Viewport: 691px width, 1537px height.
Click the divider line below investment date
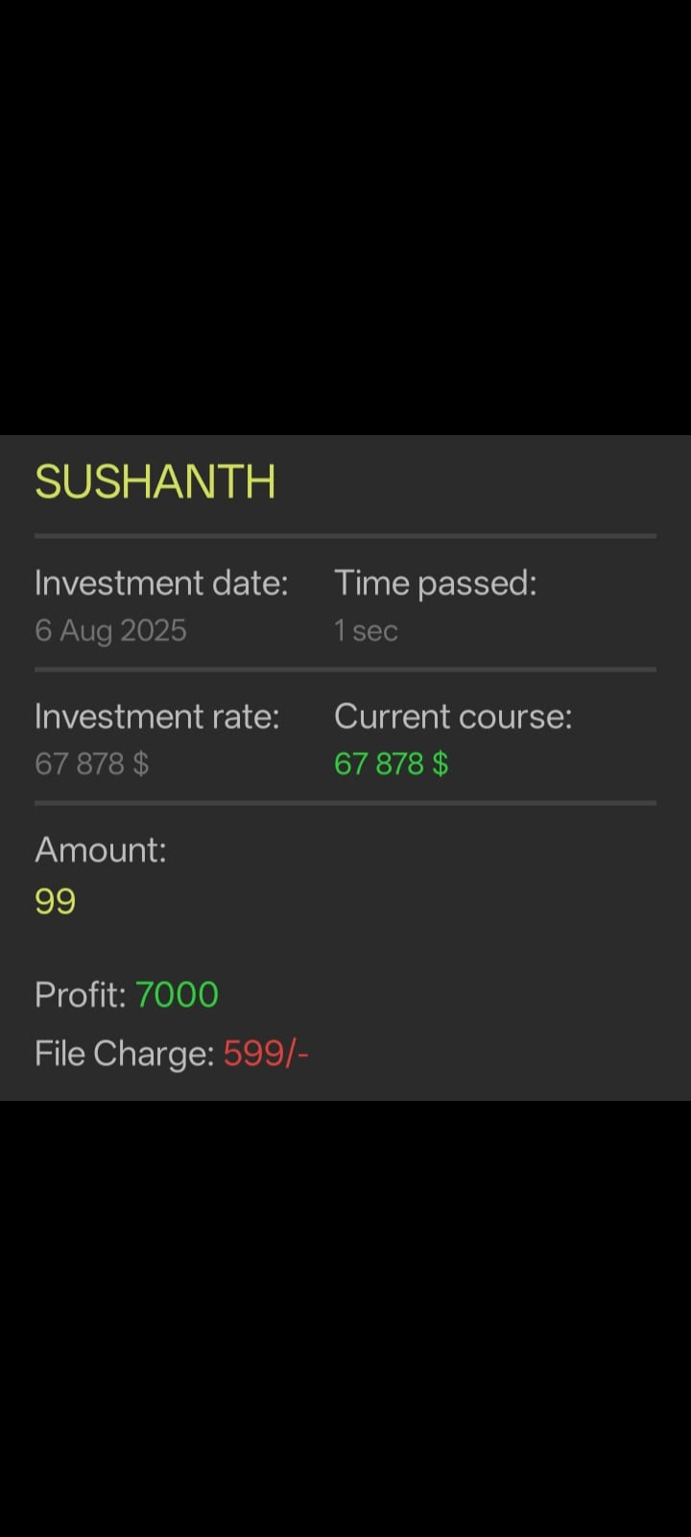point(345,669)
